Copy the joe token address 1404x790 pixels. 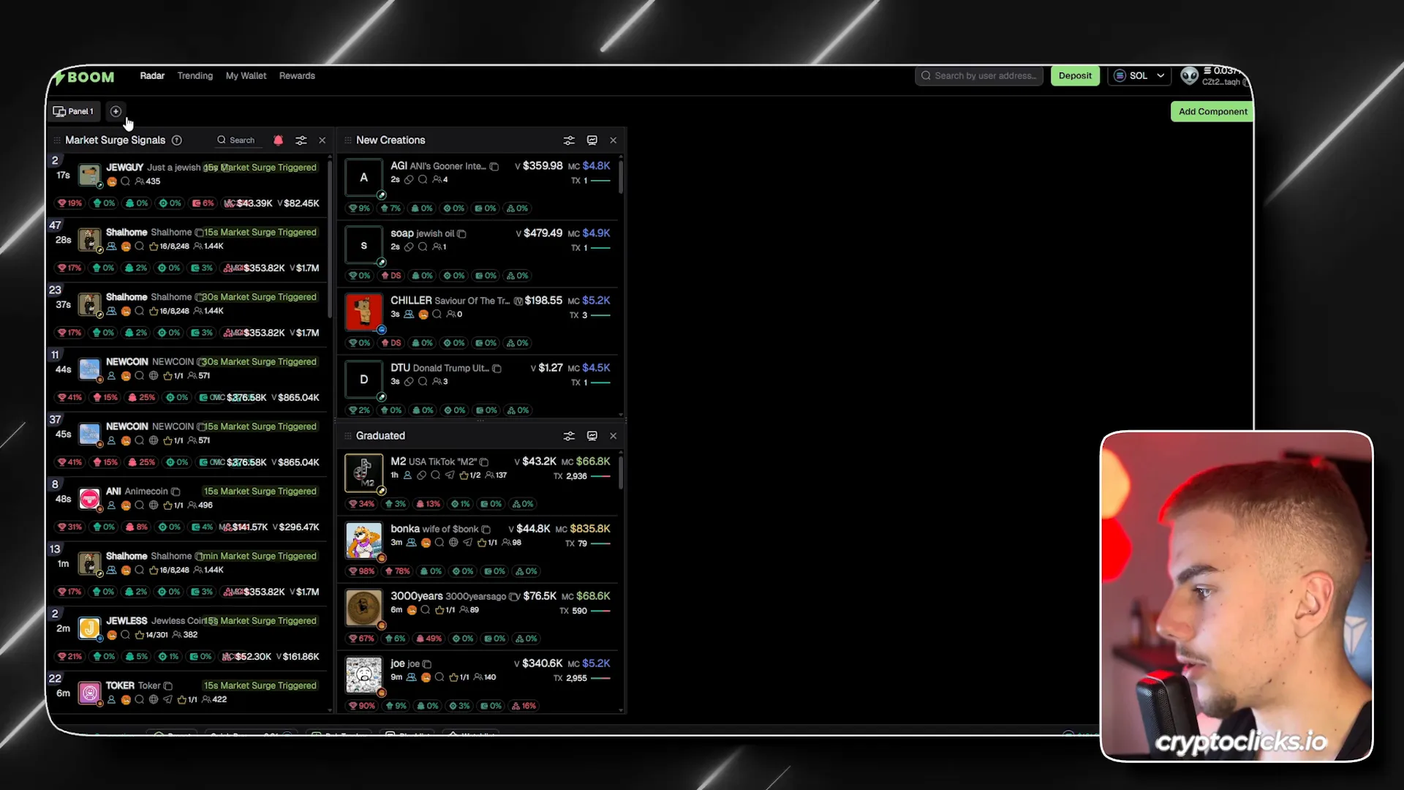pos(427,664)
